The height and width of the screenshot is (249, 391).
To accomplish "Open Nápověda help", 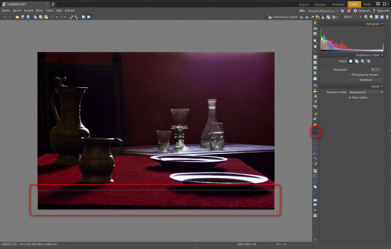I will tap(381, 11).
